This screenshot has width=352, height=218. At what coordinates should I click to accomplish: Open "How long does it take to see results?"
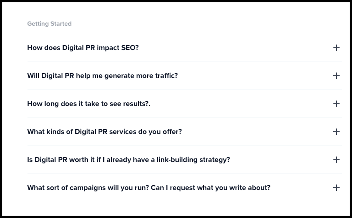(x=88, y=104)
